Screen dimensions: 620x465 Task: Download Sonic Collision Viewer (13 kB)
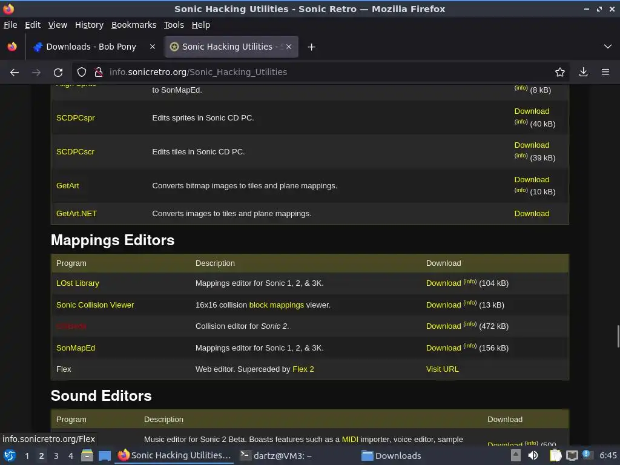444,305
